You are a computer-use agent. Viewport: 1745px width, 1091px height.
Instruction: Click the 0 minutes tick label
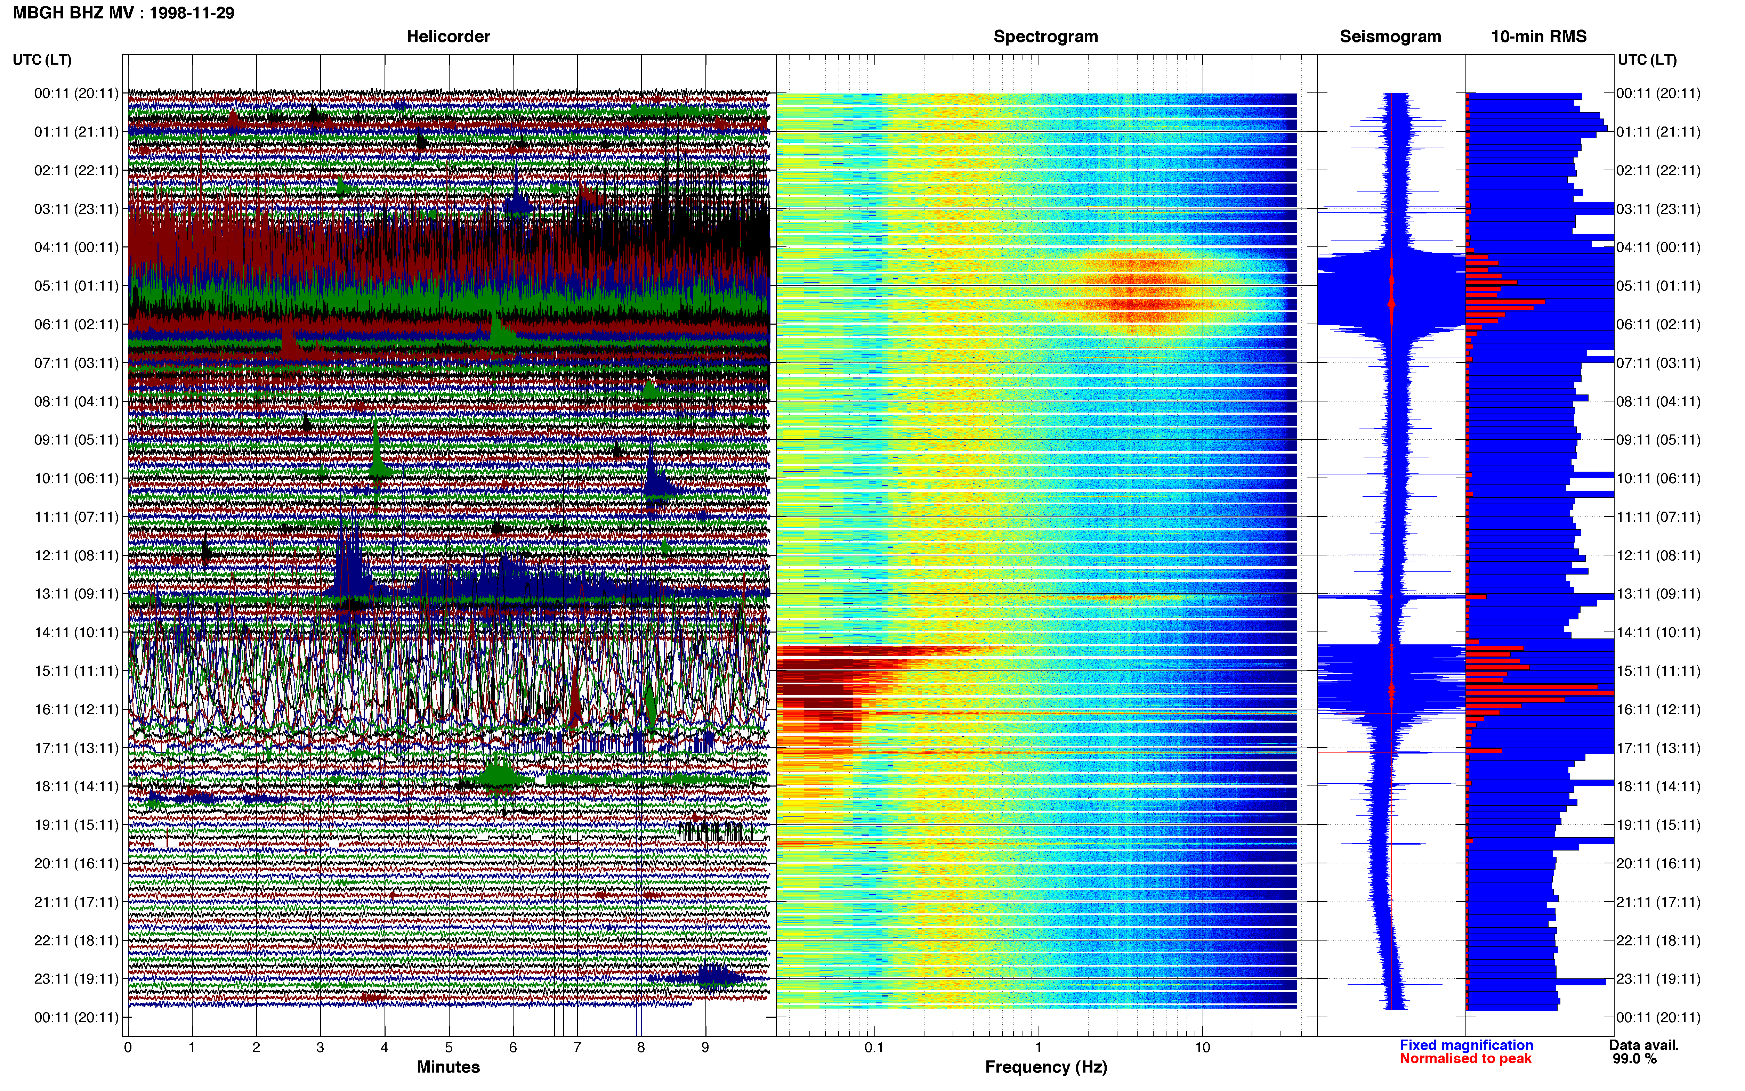(x=128, y=1048)
